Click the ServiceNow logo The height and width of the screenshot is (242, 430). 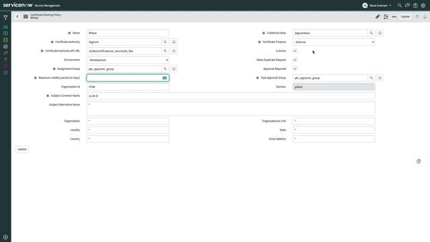coord(18,5)
